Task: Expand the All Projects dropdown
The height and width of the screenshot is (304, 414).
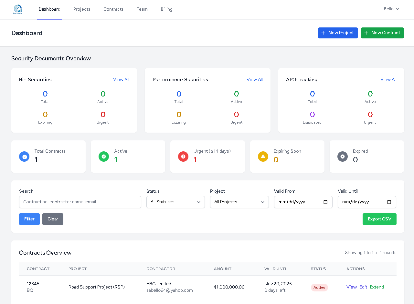Action: coord(239,202)
